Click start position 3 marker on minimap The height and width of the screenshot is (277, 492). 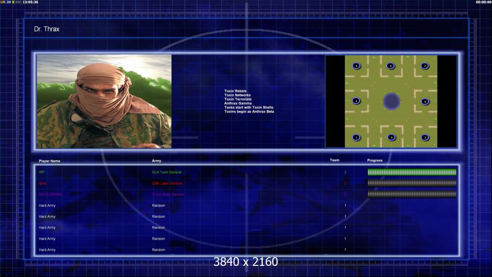391,138
